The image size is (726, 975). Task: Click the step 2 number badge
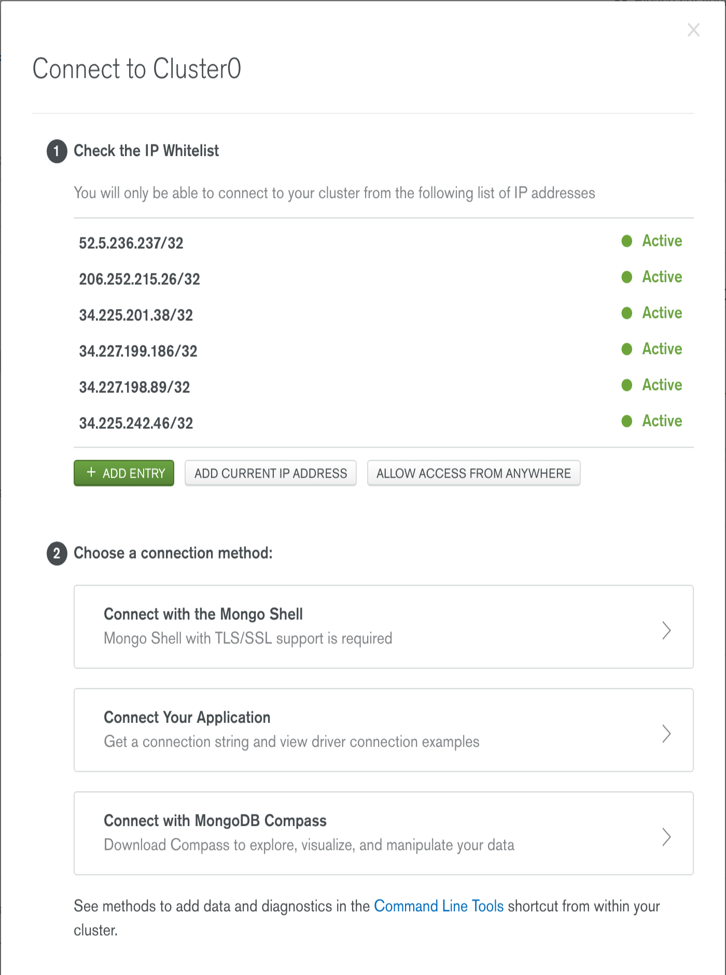point(57,553)
